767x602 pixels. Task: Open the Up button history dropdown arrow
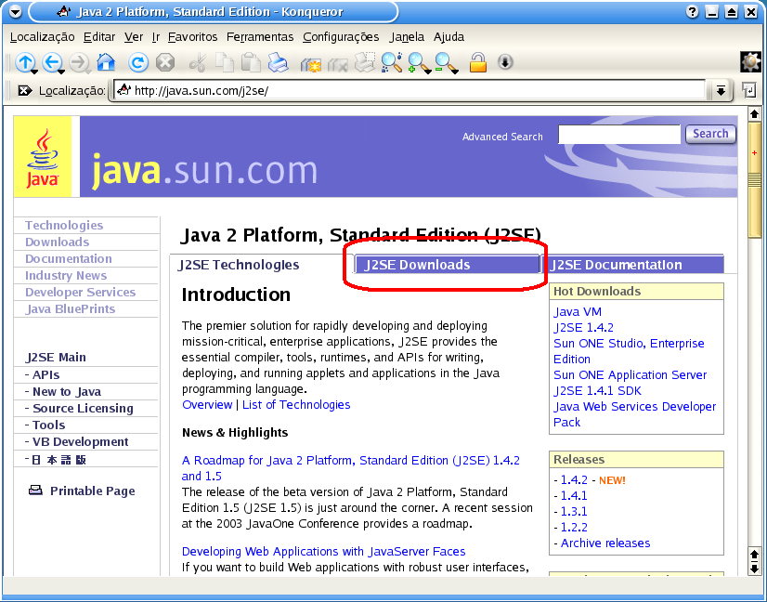point(34,72)
